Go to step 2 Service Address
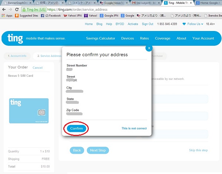 point(49,56)
